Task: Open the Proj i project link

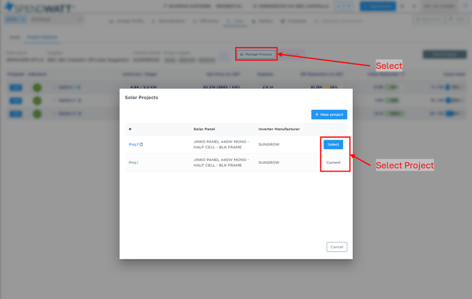Action: click(133, 163)
